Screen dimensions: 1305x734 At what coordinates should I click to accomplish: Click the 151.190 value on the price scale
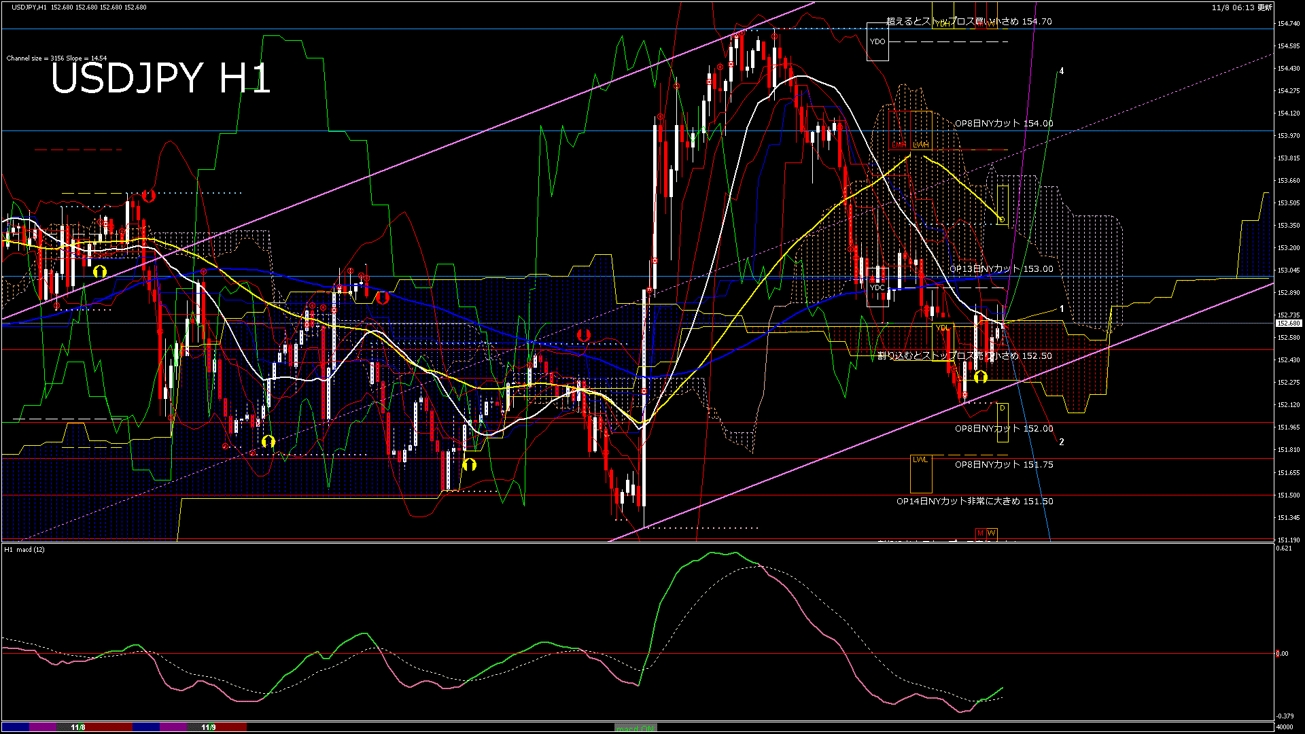click(1289, 540)
